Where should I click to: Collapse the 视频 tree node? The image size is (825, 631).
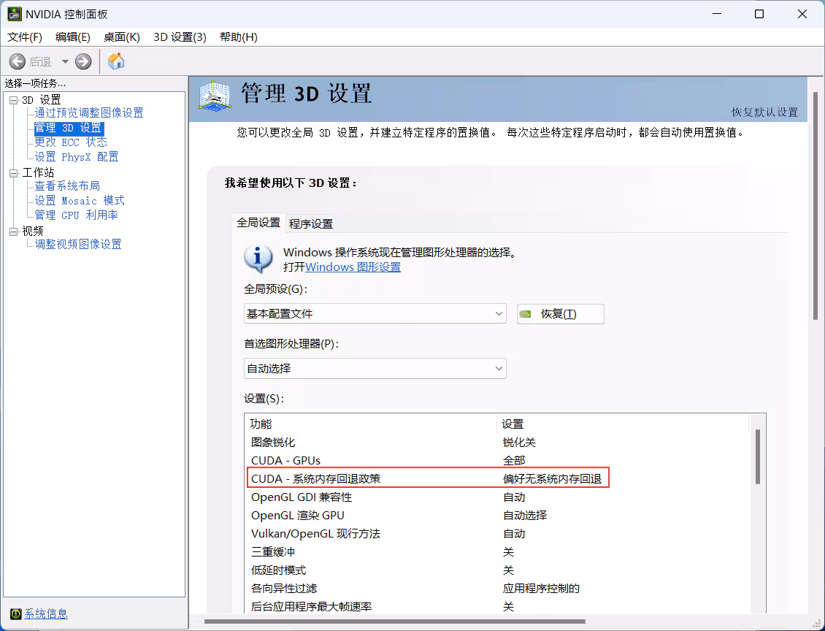tap(13, 231)
